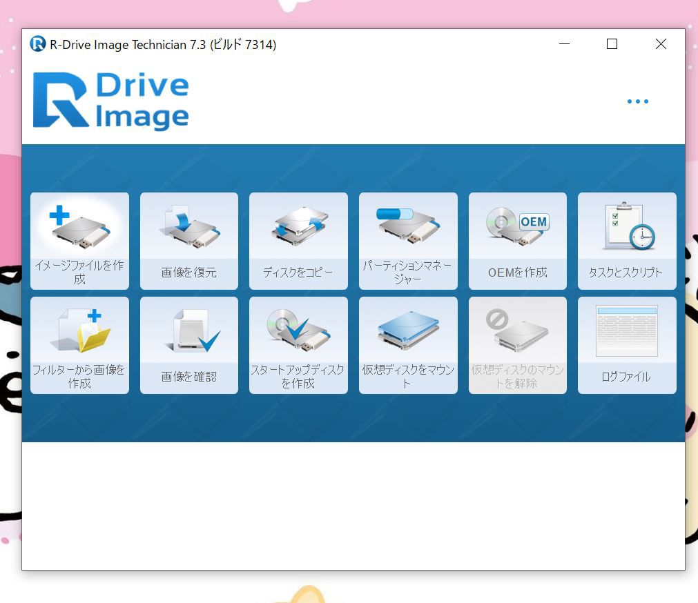The width and height of the screenshot is (698, 603).
Task: Click フィルターから画像を作成 tile
Action: click(79, 346)
